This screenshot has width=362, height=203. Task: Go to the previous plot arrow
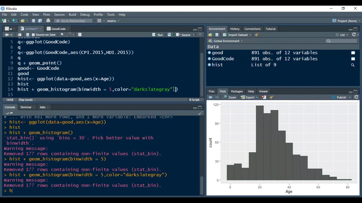210,97
